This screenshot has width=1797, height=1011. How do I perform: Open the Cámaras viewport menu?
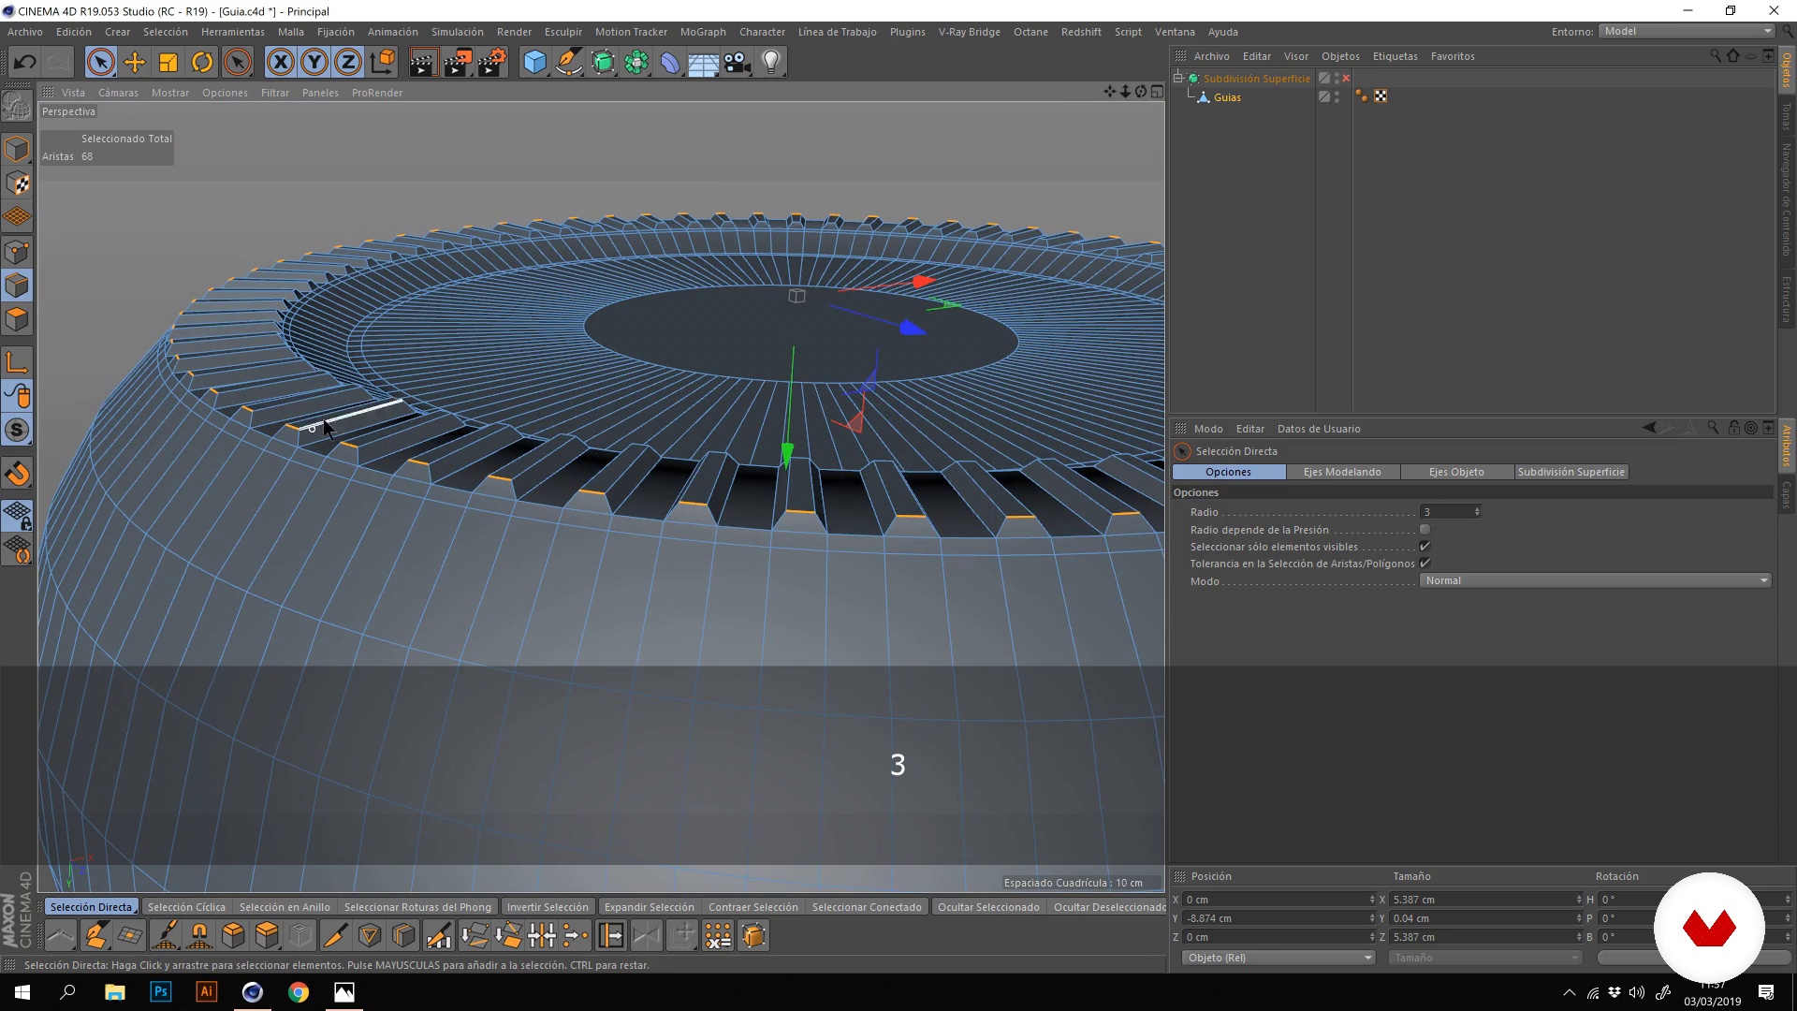pyautogui.click(x=118, y=93)
